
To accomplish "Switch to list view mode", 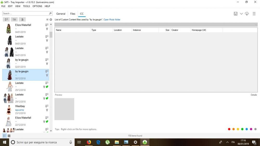I will (4, 136).
